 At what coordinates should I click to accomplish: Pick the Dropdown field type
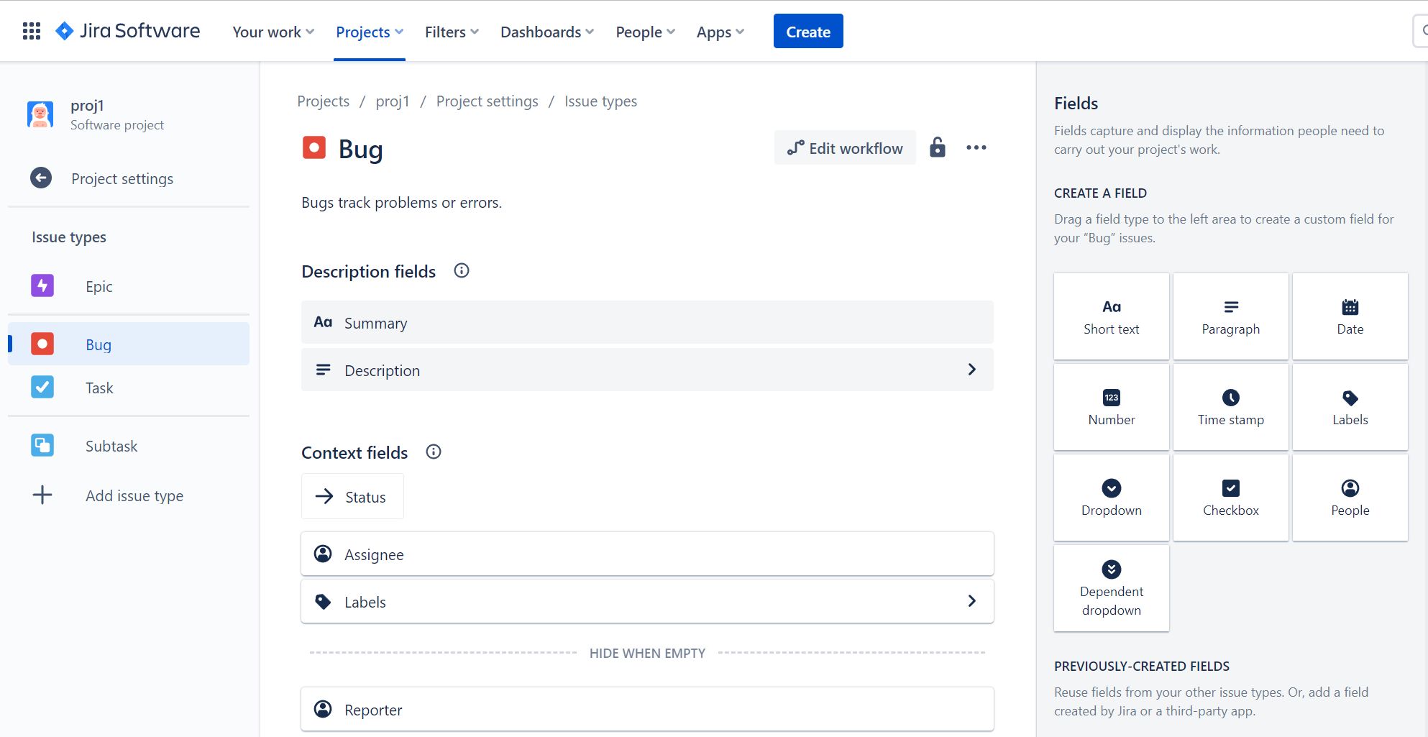click(x=1112, y=498)
